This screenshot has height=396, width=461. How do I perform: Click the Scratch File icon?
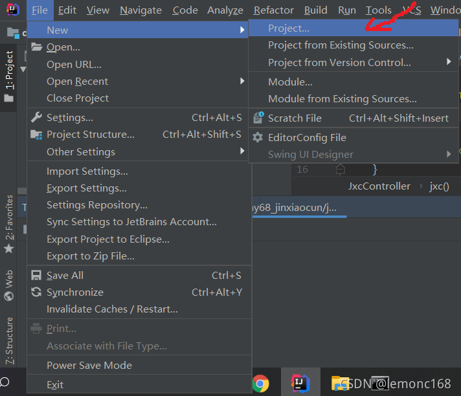(258, 118)
